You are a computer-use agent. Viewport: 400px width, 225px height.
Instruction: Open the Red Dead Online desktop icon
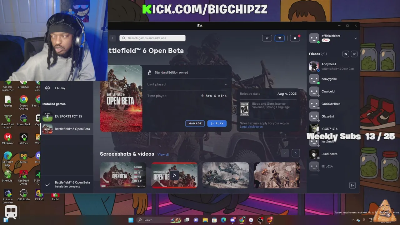pos(23,177)
